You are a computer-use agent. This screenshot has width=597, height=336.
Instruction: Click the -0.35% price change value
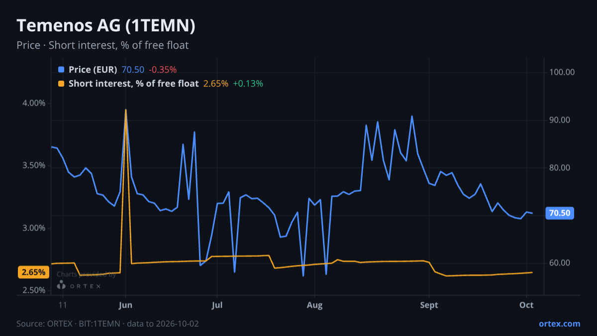tap(163, 70)
